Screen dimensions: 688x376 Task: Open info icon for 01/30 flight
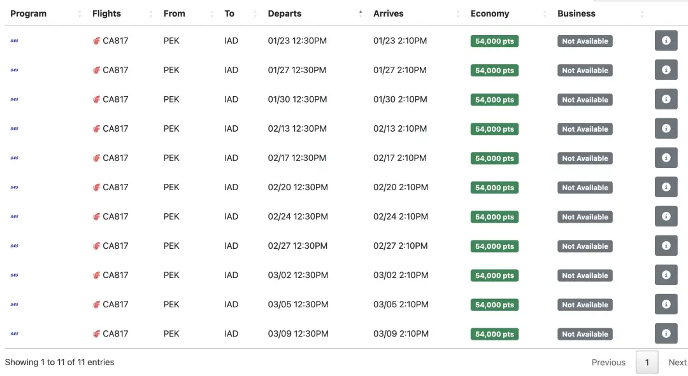coord(666,99)
